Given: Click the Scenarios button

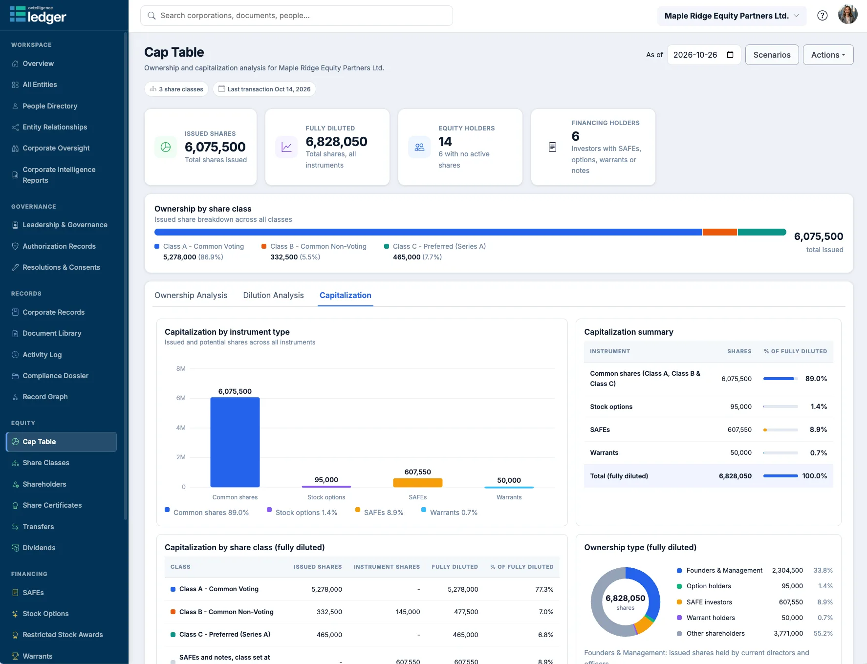Looking at the screenshot, I should (772, 55).
